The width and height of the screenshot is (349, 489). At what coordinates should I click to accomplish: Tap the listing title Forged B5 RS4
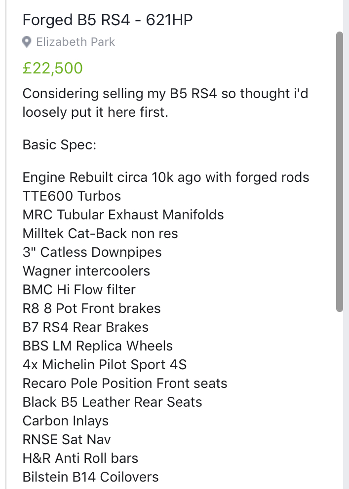pyautogui.click(x=108, y=20)
